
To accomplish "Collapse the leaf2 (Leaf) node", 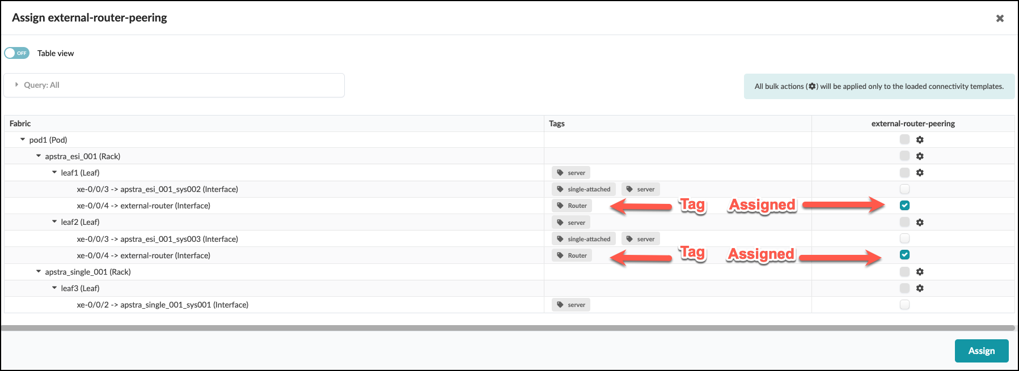I will [54, 222].
